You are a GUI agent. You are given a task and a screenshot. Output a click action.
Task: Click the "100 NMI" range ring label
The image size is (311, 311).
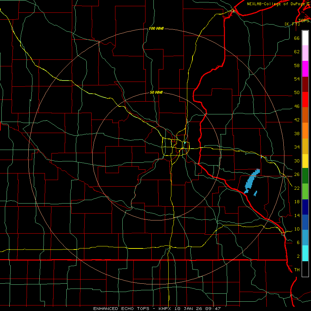pos(156,29)
